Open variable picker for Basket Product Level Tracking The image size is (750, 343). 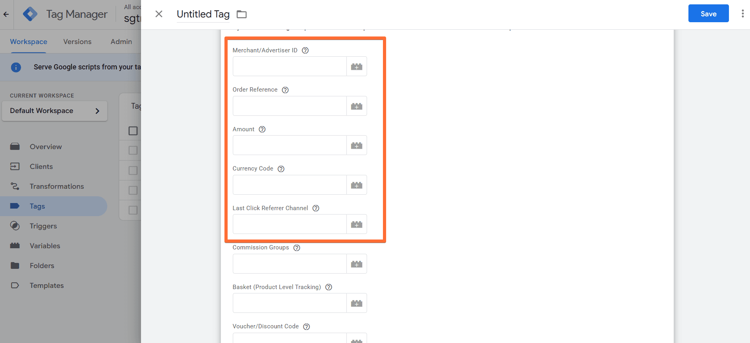(356, 303)
